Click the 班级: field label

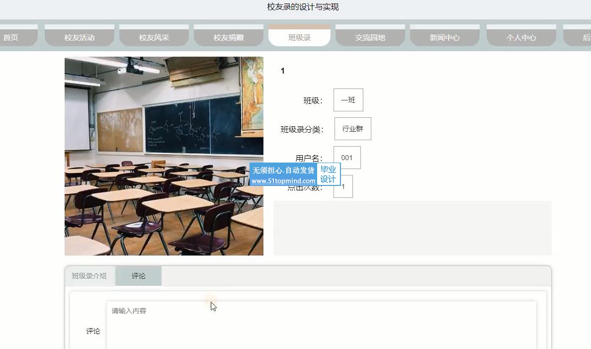tap(313, 100)
